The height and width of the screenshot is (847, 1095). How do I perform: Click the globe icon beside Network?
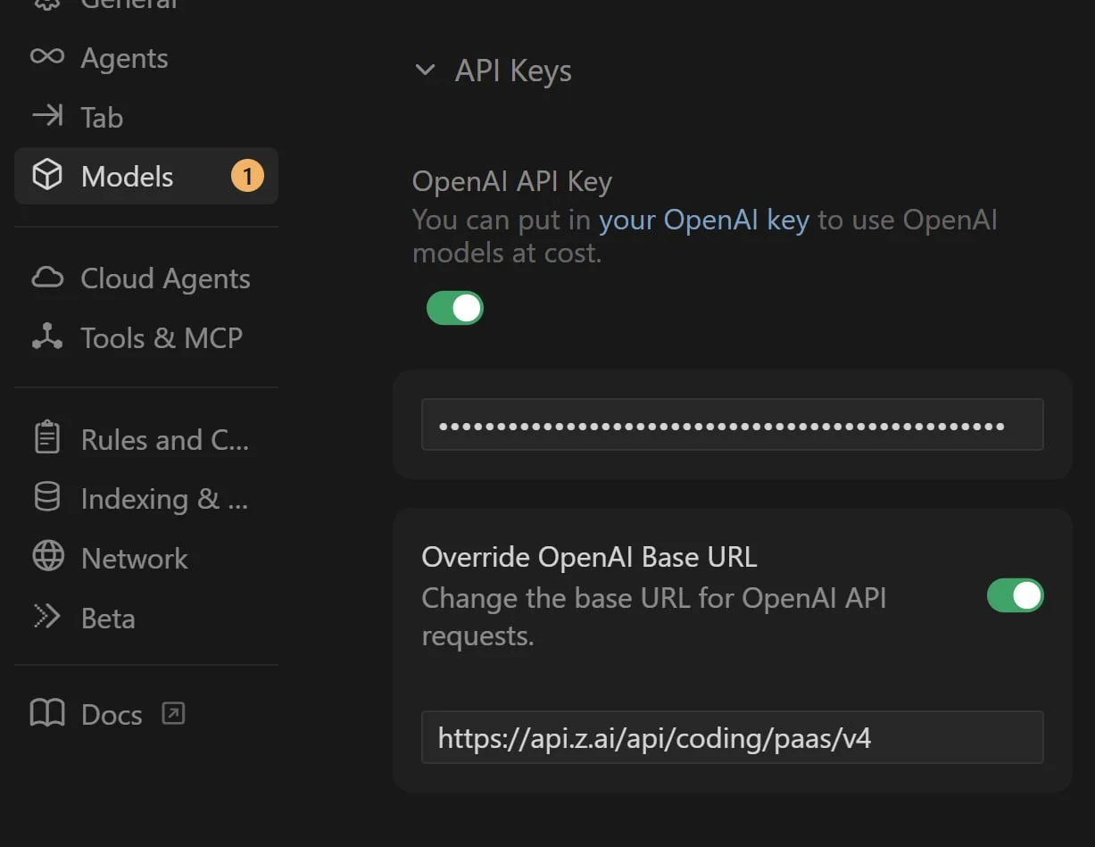pos(47,557)
